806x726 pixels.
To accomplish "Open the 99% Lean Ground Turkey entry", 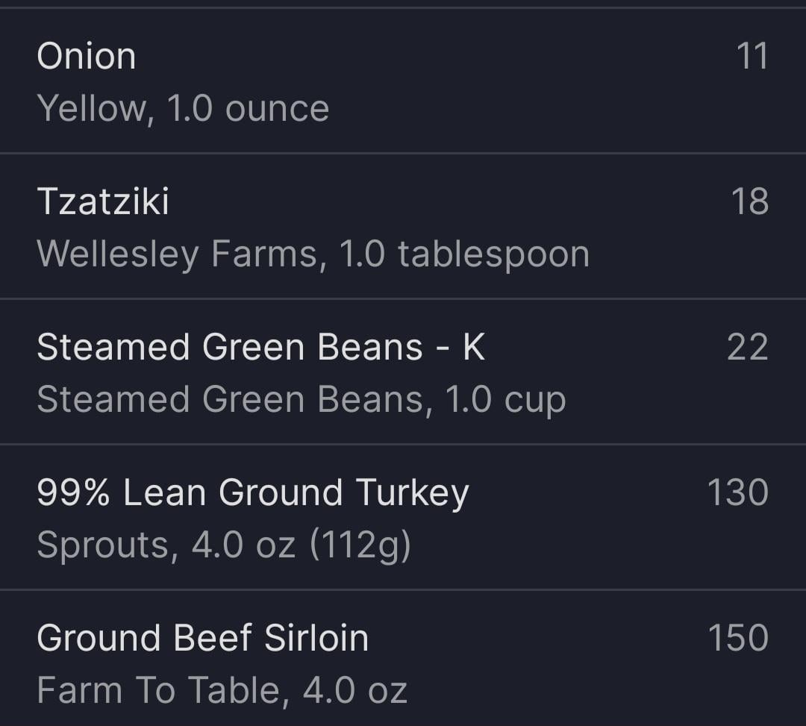I will pyautogui.click(x=252, y=493).
